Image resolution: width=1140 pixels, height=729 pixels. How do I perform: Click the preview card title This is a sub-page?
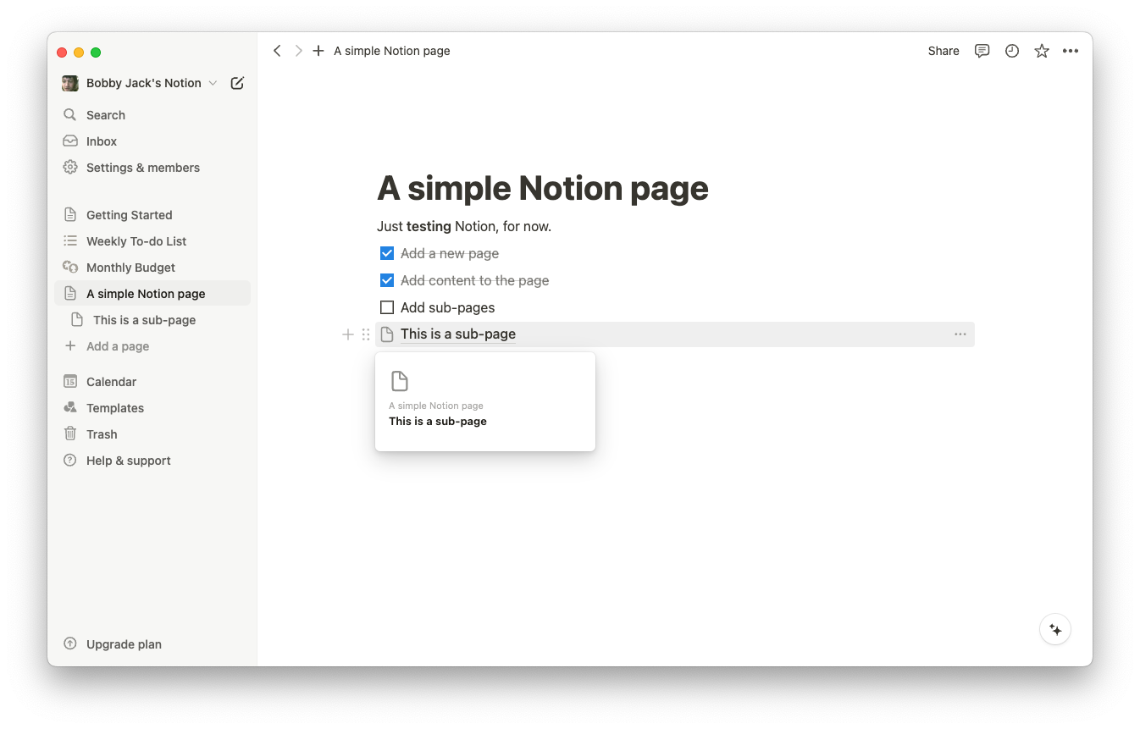438,421
